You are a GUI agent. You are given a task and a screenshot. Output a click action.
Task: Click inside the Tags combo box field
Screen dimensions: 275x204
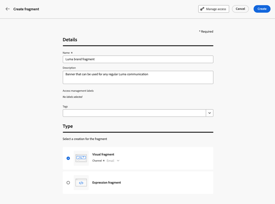tap(134, 113)
